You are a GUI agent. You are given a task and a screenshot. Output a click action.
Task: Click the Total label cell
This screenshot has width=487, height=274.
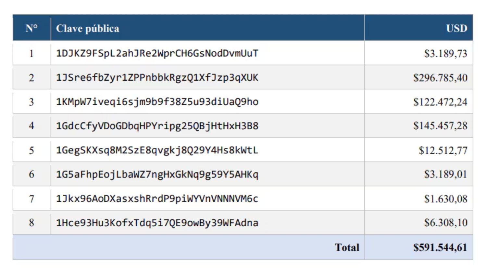347,247
